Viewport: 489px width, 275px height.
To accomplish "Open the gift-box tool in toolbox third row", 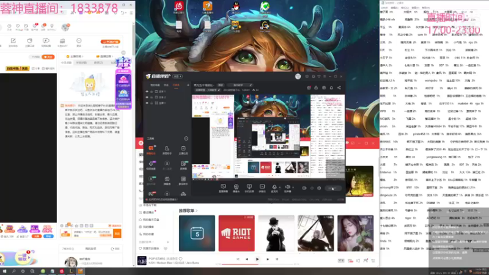I will pyautogui.click(x=167, y=180).
